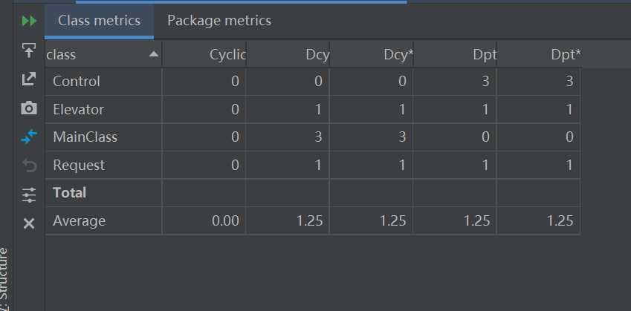Run metrics with the green double-arrow icon
Image resolution: width=631 pixels, height=311 pixels.
[29, 21]
